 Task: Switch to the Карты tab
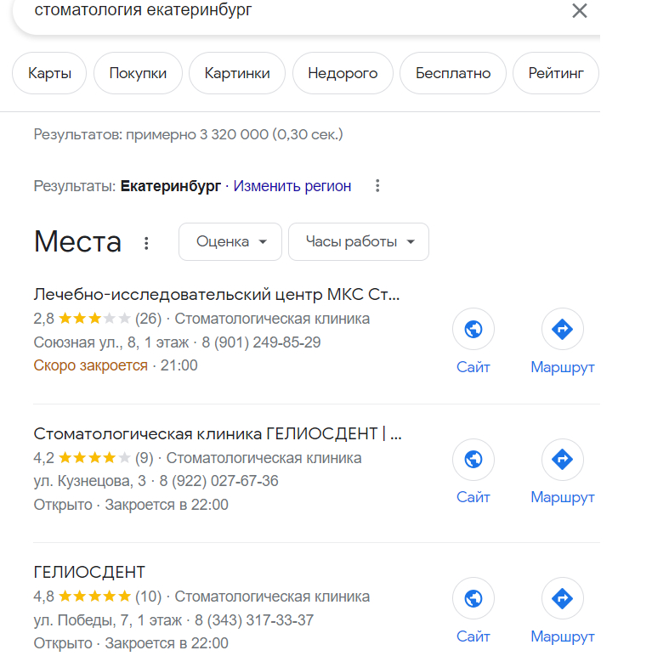49,73
